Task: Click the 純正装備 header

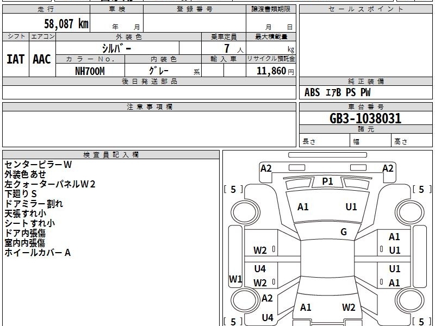Action: (365, 81)
